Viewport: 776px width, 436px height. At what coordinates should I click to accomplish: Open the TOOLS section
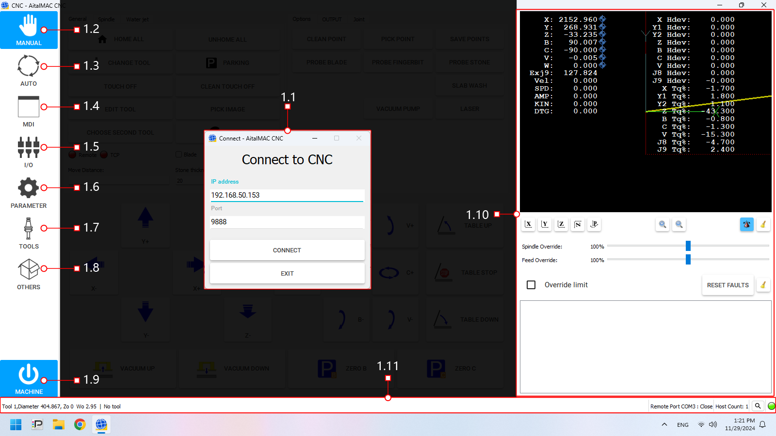click(29, 233)
